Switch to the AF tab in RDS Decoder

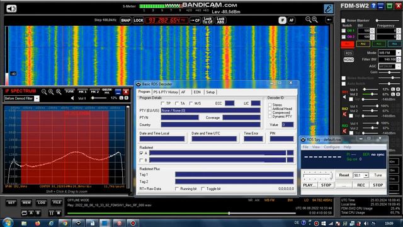(183, 92)
